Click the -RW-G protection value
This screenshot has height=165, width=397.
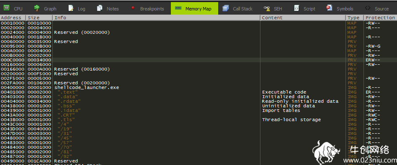(373, 46)
